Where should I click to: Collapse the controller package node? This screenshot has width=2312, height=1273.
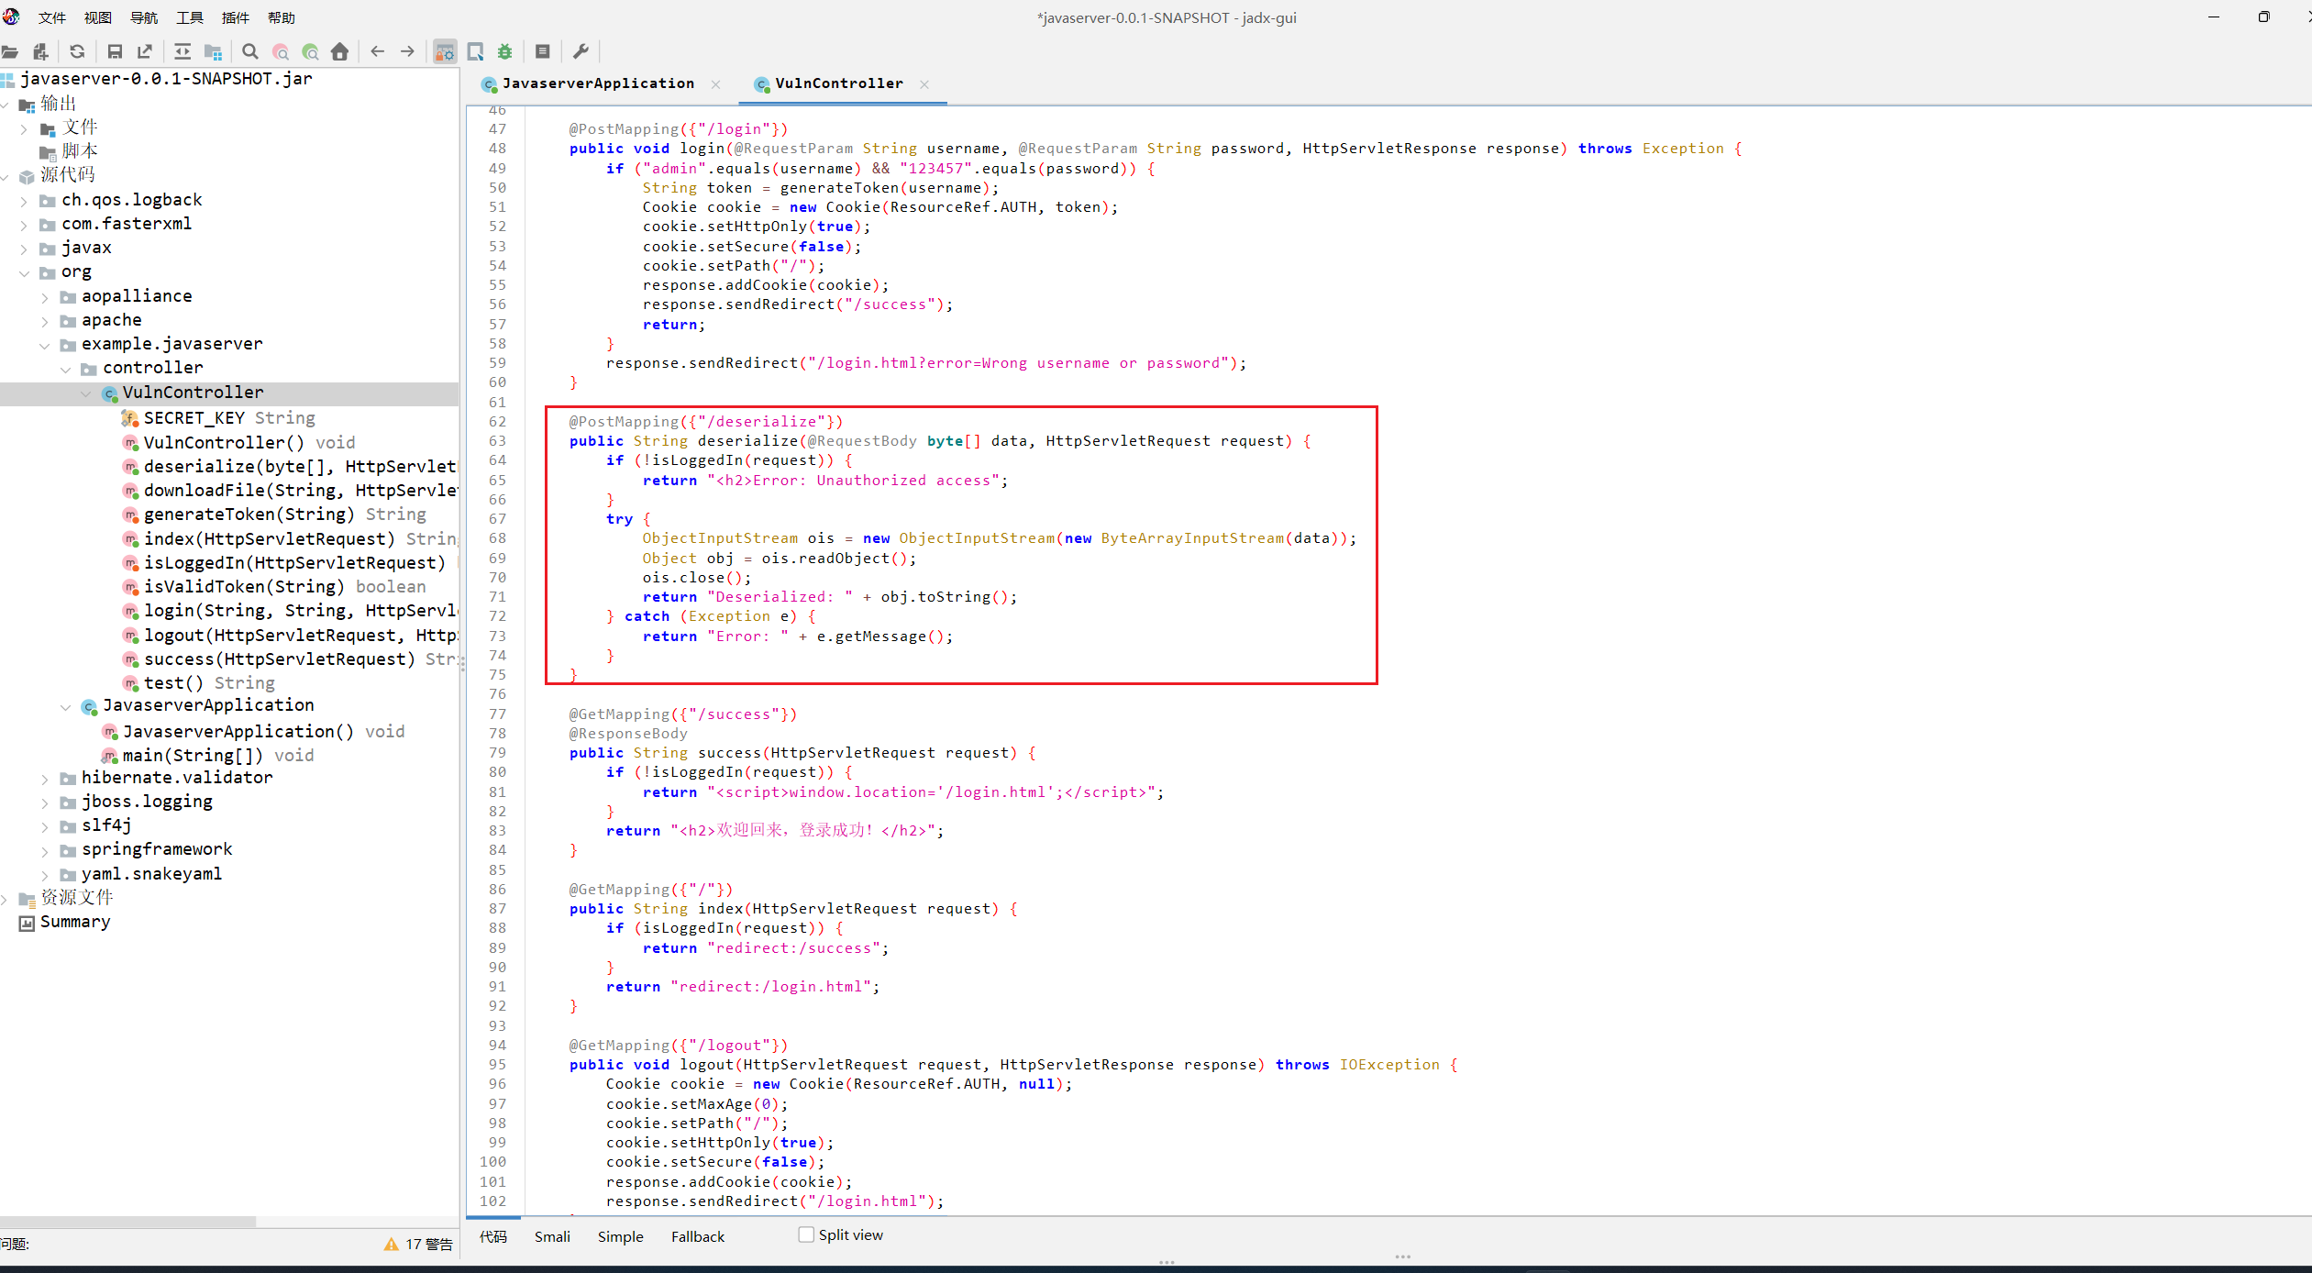[x=66, y=369]
